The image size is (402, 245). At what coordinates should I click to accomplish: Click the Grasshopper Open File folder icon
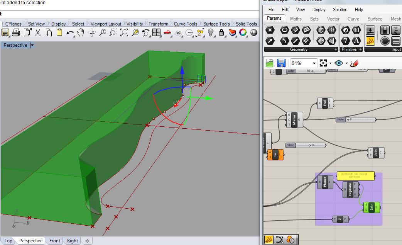pyautogui.click(x=269, y=63)
